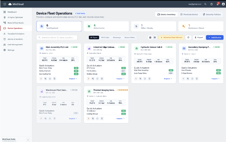Screen dimensions: 226x142
Task: Open the Security Policies tab
Action: (x=212, y=14)
